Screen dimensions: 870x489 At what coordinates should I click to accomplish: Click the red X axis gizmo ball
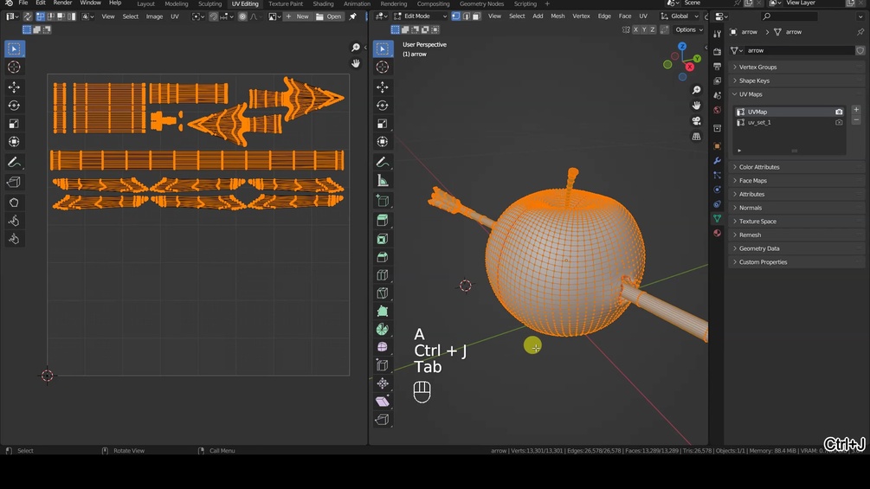tap(690, 67)
